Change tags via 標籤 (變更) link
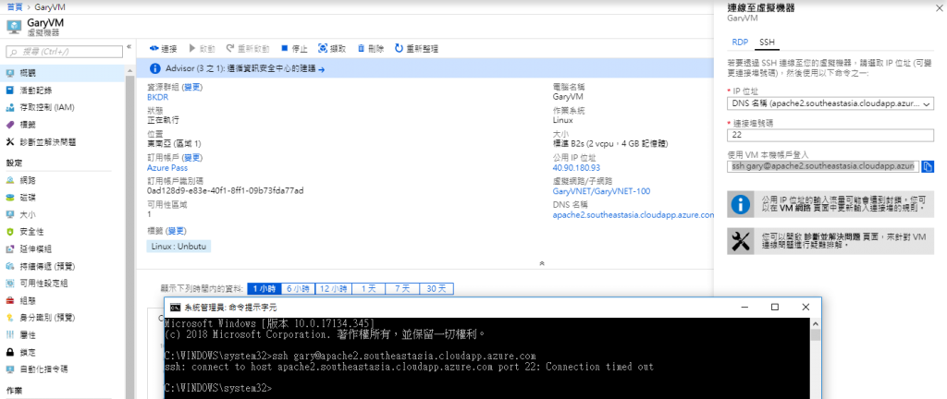 [177, 231]
